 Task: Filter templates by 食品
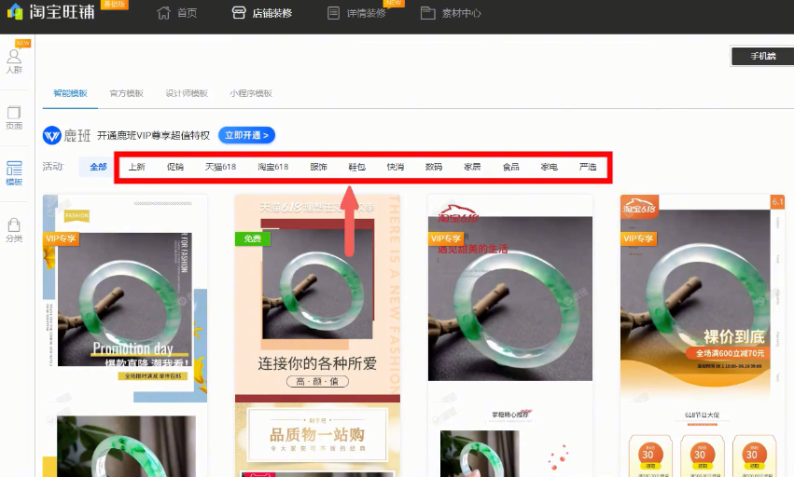pos(511,167)
